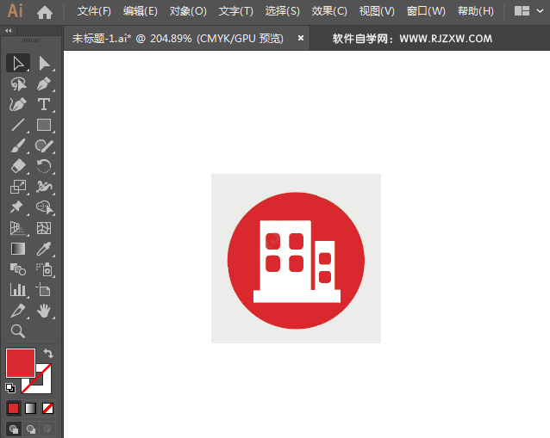Open the 选择(S) menu

283,11
